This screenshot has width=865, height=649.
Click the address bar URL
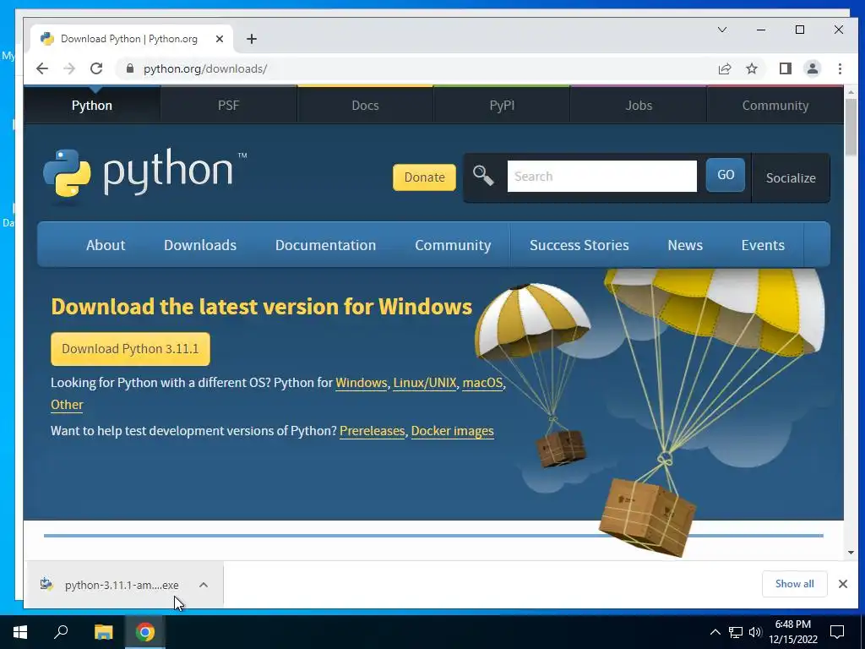205,68
